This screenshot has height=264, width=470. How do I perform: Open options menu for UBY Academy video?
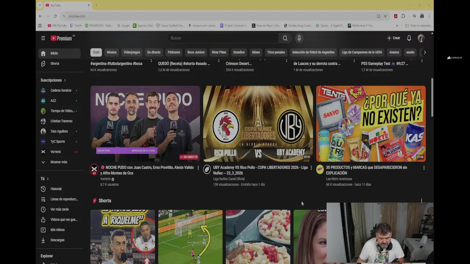coord(311,168)
